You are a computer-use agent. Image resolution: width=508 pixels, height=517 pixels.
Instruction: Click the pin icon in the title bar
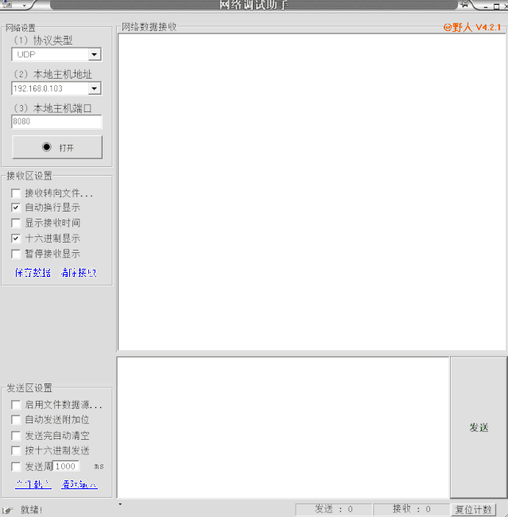[464, 4]
